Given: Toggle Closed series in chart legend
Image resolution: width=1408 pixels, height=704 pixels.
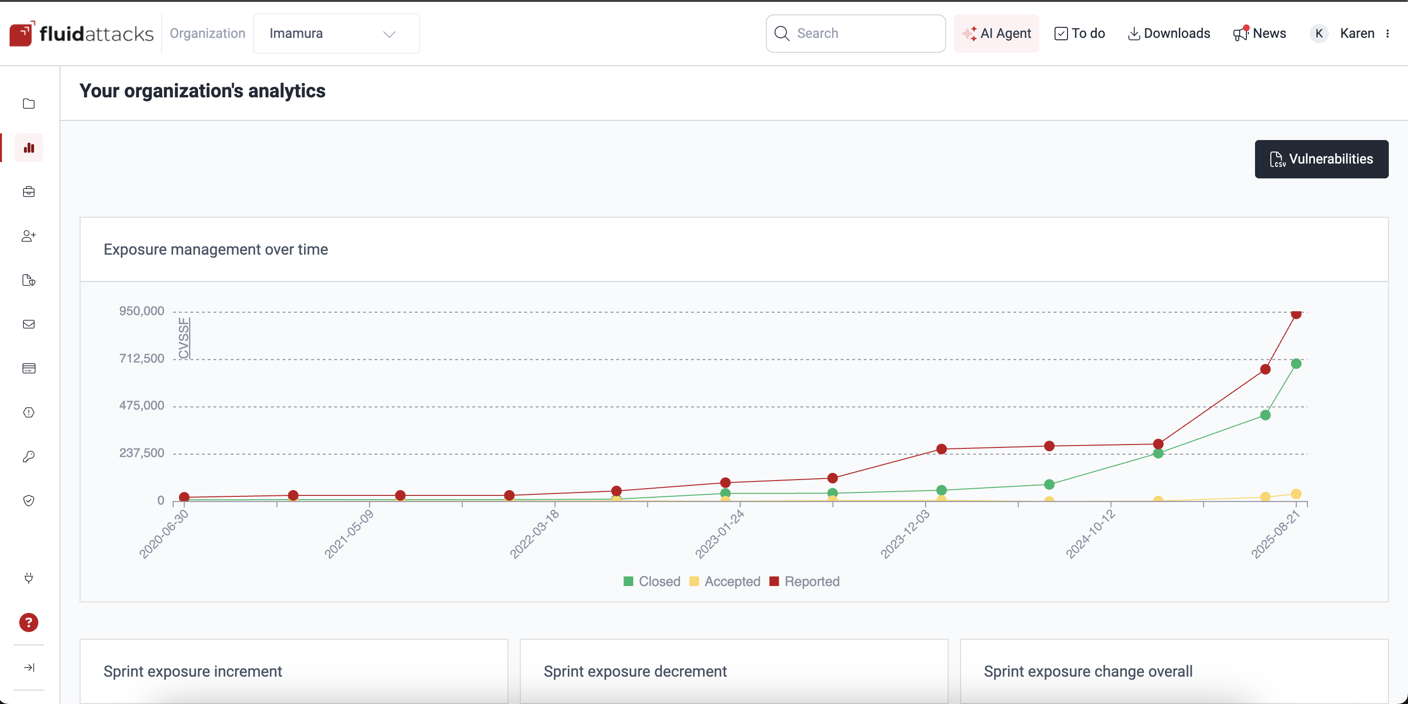Looking at the screenshot, I should (x=652, y=582).
